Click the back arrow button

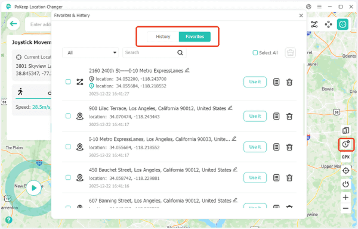click(13, 24)
